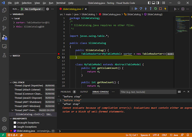Image resolution: width=192 pixels, height=137 pixels.
Task: Click Hot Code Replace lightning icon
Action: point(165,9)
